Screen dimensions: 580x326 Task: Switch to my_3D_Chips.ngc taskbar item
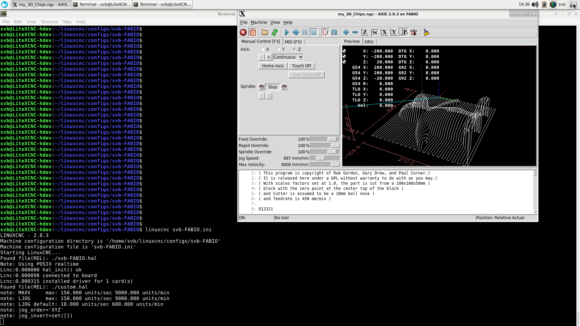tap(42, 5)
